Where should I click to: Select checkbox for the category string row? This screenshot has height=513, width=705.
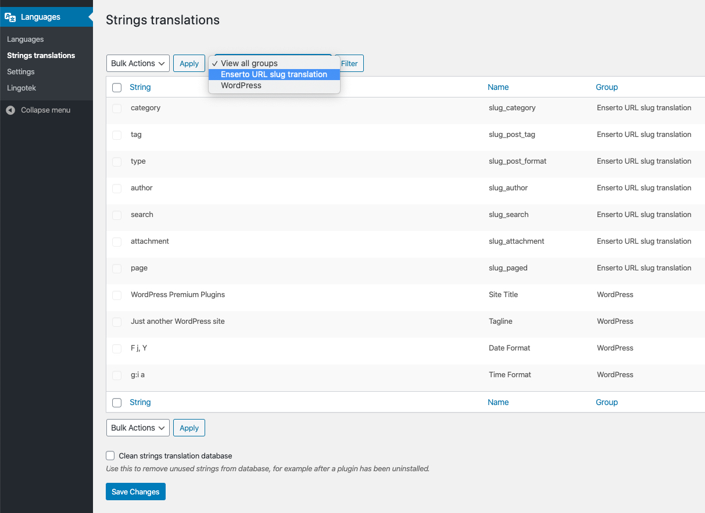point(117,109)
